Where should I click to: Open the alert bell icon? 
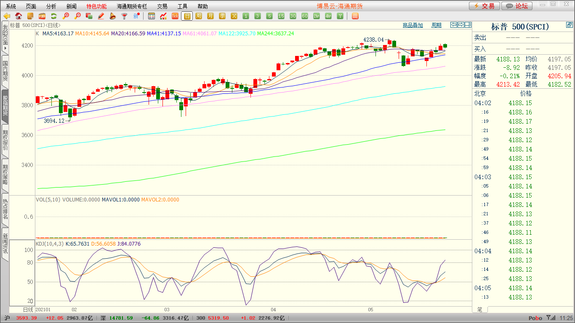[112, 16]
